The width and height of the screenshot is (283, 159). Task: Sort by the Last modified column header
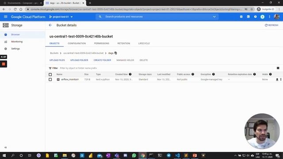pos(164,74)
